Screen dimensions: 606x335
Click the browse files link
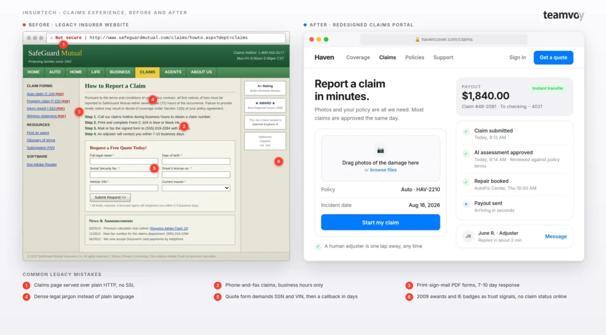383,170
